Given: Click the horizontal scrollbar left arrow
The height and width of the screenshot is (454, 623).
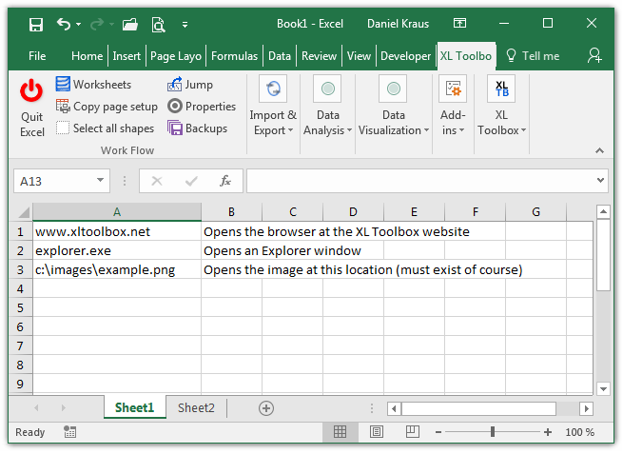Looking at the screenshot, I should (x=394, y=408).
